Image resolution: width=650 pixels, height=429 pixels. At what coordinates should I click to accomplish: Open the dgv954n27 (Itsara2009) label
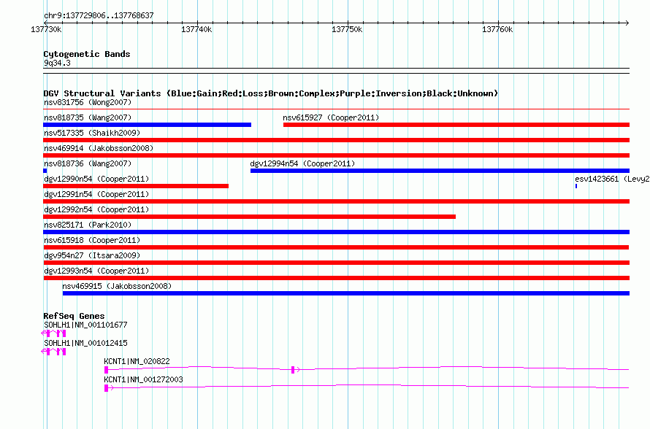pos(92,255)
